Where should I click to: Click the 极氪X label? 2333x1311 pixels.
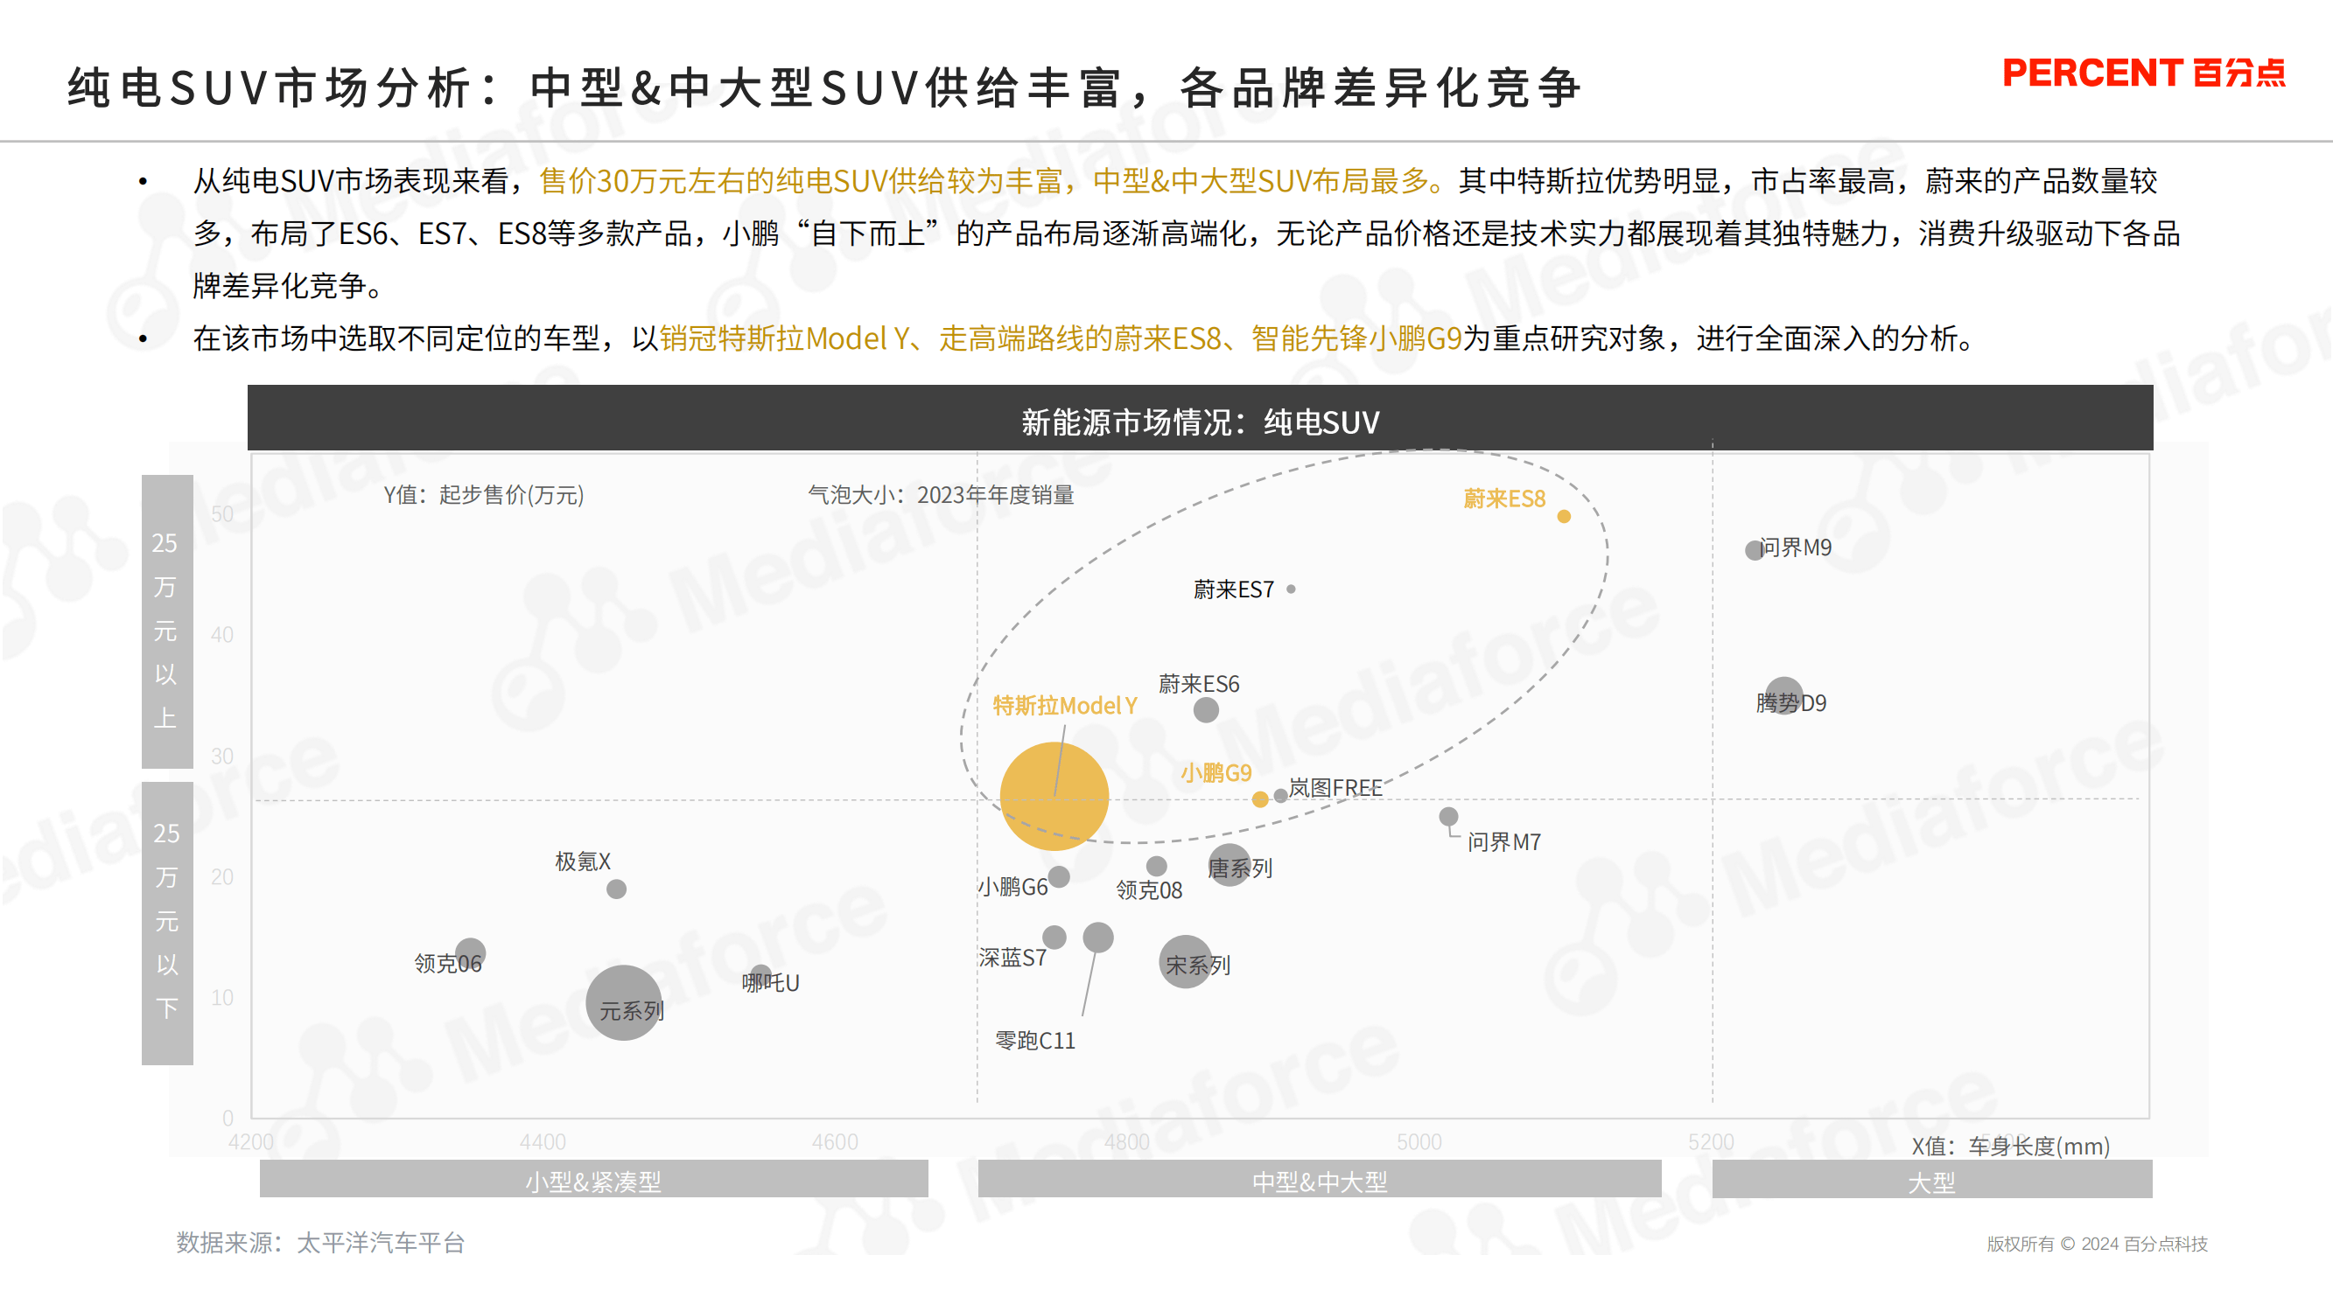click(583, 861)
